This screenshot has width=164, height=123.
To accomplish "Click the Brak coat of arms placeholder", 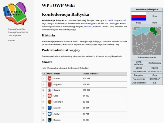I will 155,16.
